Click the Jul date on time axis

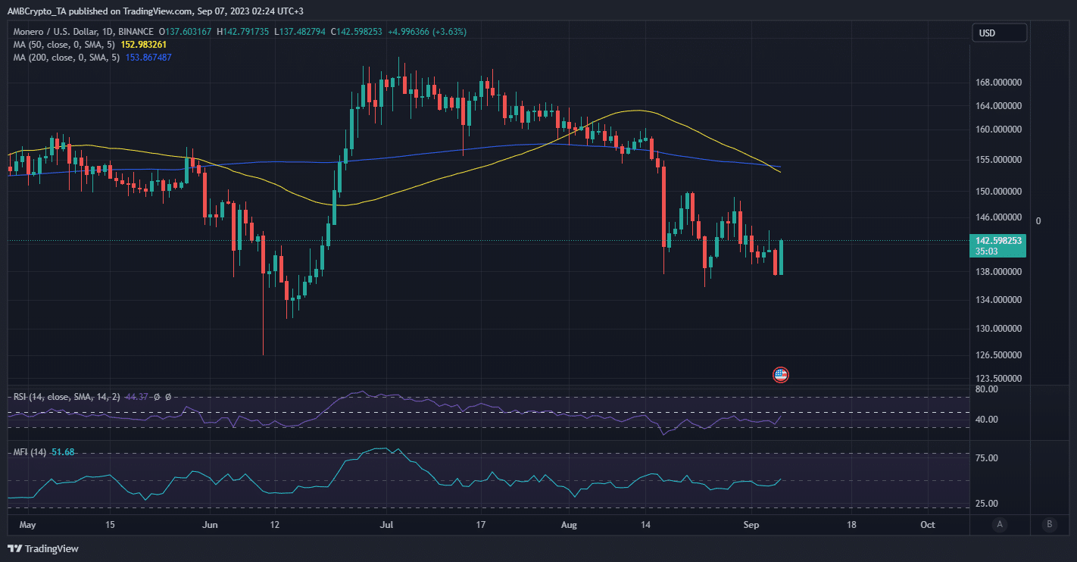click(x=387, y=524)
